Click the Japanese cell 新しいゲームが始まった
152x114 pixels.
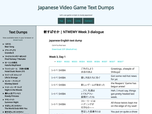[94, 85]
